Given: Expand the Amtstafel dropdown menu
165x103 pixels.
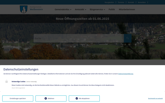Looking at the screenshot, I should point(81,9).
